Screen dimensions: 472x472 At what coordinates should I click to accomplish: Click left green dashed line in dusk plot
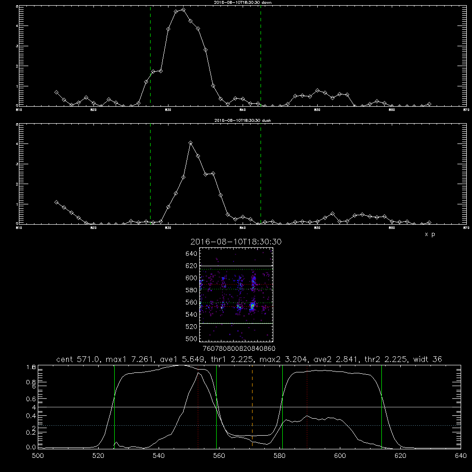150,174
